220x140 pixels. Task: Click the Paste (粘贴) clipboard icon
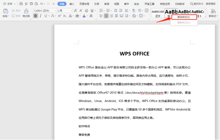click(x=6, y=11)
